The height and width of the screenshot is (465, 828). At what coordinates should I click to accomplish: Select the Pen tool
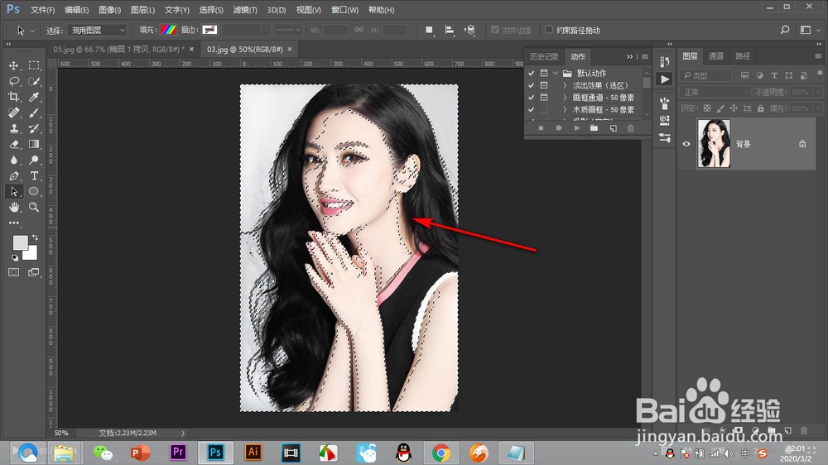pos(14,175)
